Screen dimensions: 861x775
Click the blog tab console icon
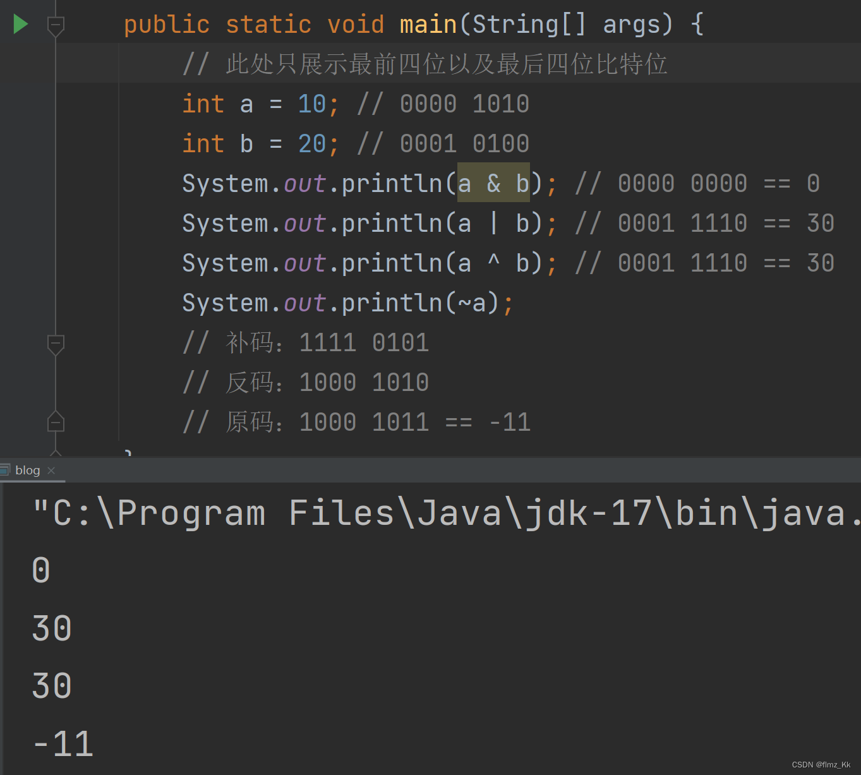[5, 469]
